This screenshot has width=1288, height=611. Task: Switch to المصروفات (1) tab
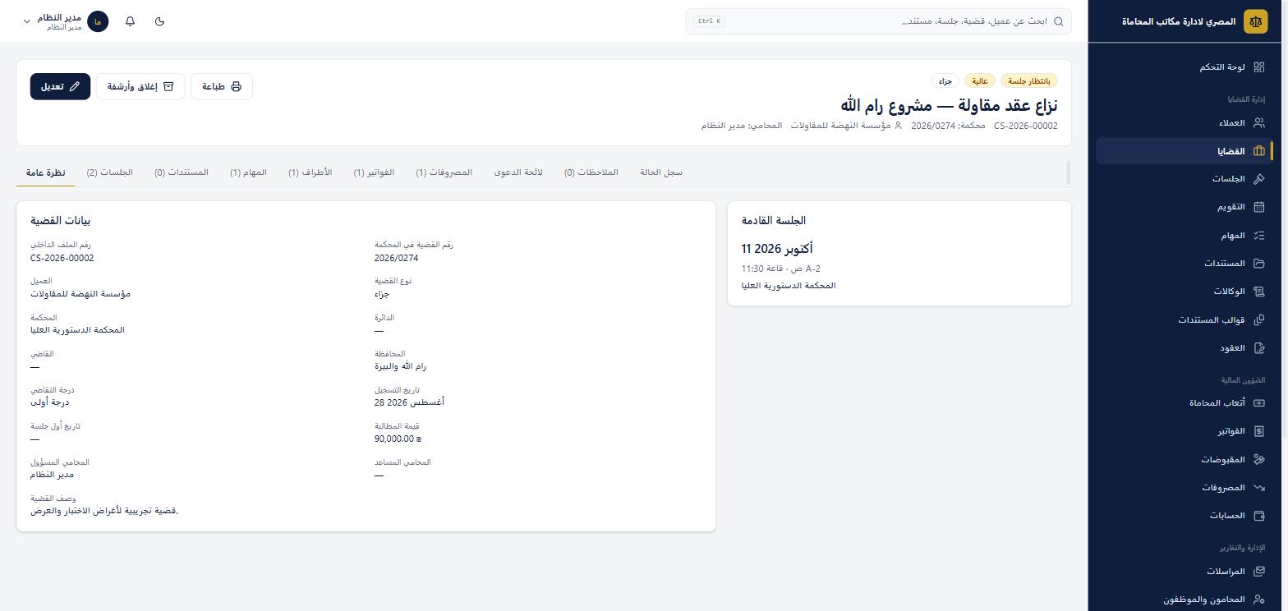pyautogui.click(x=444, y=172)
